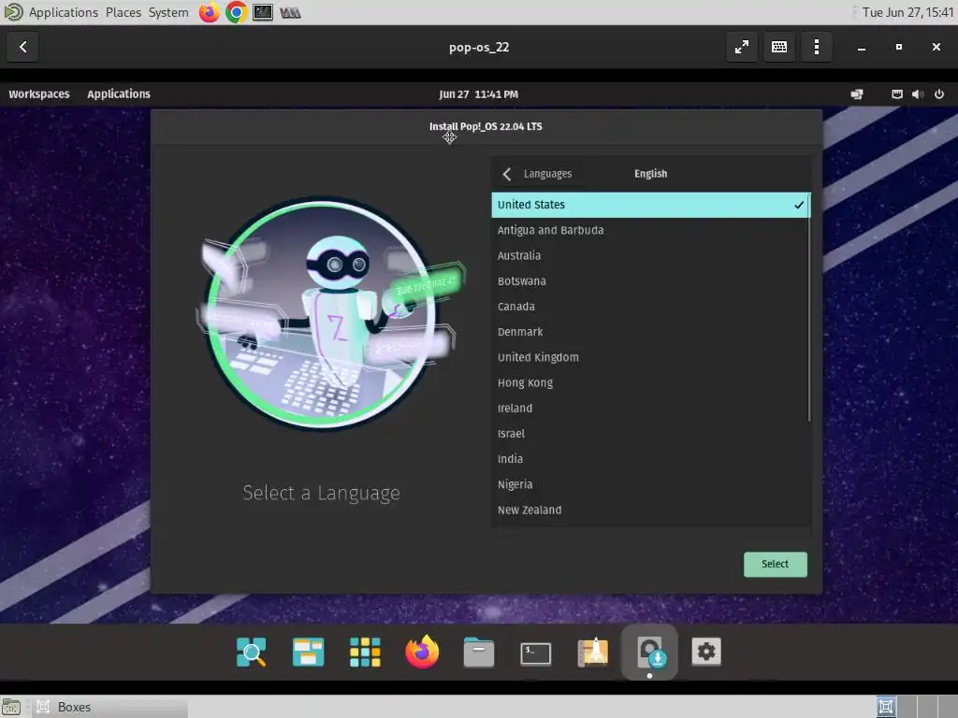This screenshot has width=958, height=718.
Task: Click the Install Pop!_OS 22.04 LTS title bar
Action: (486, 127)
